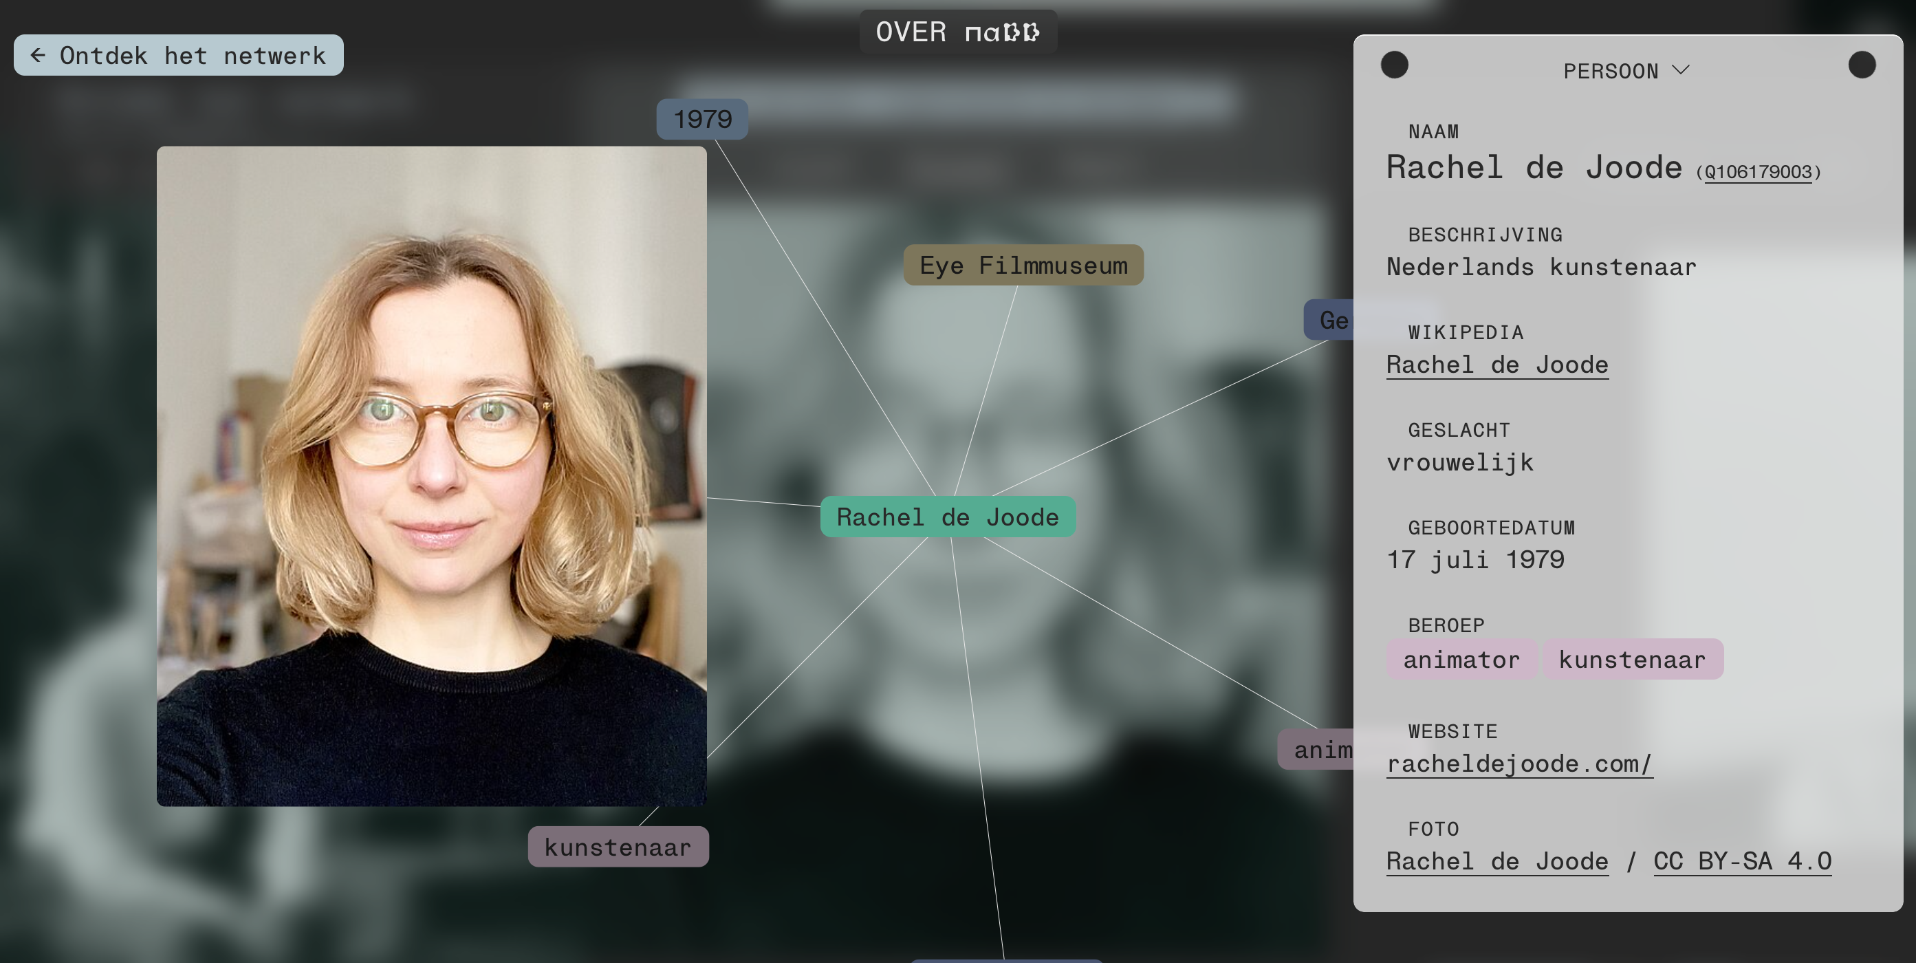Select the central Rachel de Joode node
Screen dimensions: 1916x963
click(947, 517)
